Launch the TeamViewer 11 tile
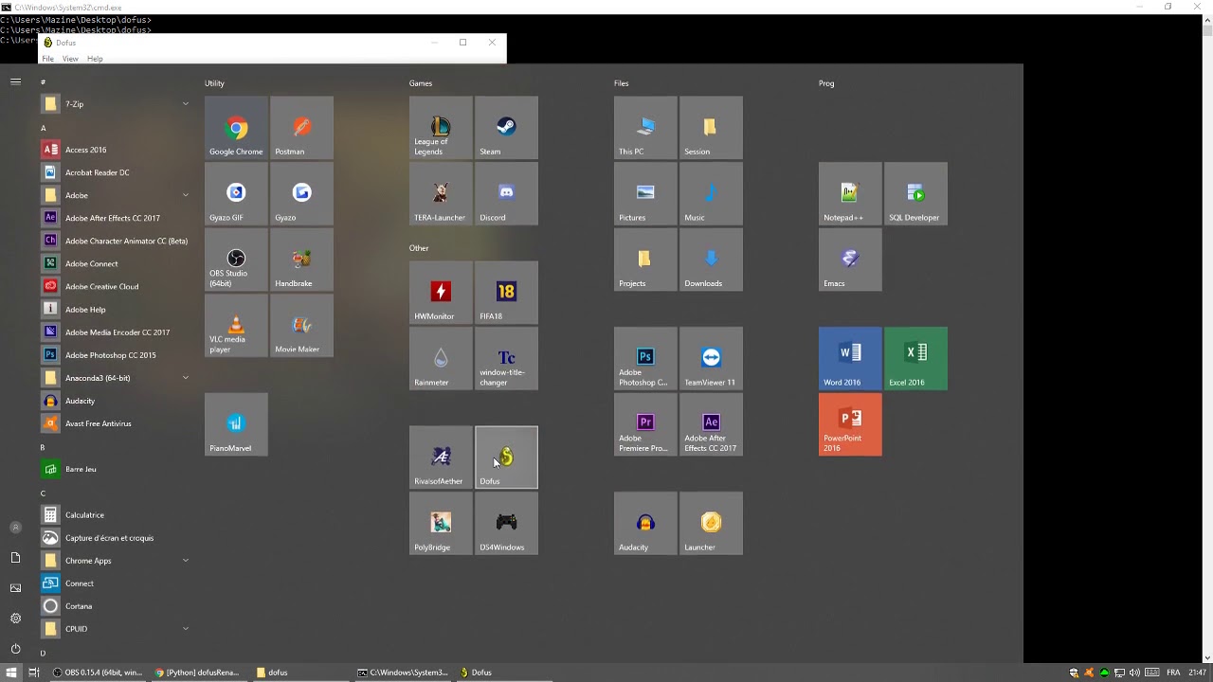The width and height of the screenshot is (1213, 682). click(711, 359)
